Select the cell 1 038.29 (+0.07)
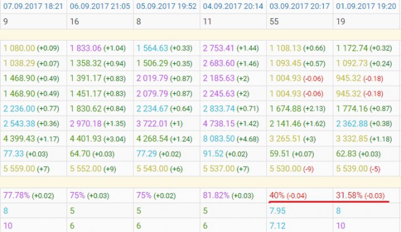401x232 pixels. 33,63
